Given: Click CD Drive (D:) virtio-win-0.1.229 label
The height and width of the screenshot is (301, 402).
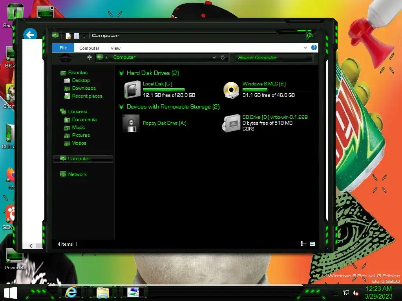Looking at the screenshot, I should 275,117.
